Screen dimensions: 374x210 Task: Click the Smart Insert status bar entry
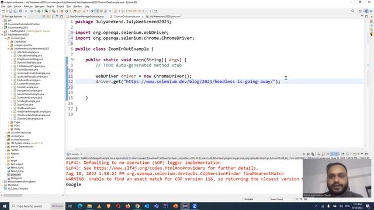click(x=276, y=199)
